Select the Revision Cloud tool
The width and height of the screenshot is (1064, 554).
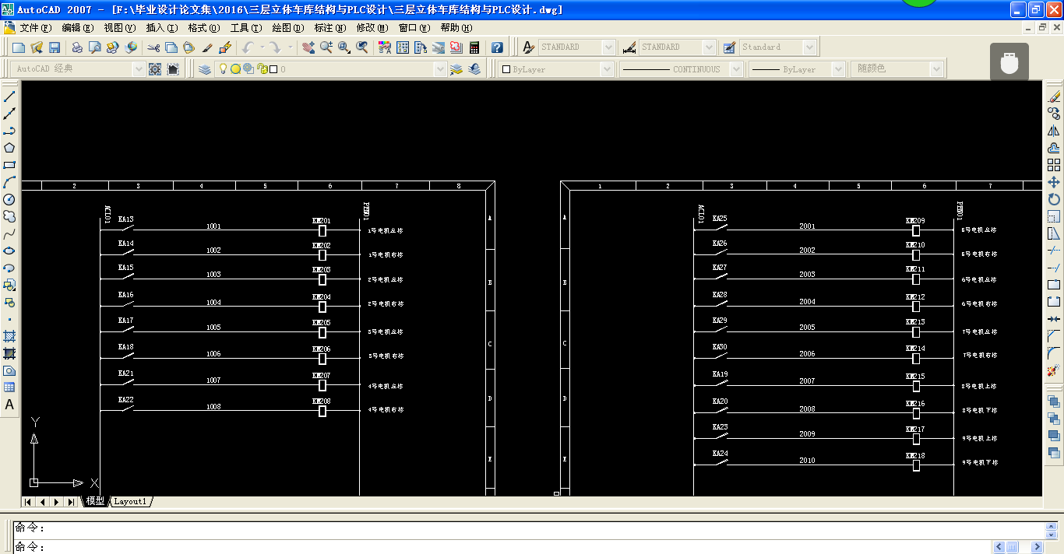coord(9,216)
